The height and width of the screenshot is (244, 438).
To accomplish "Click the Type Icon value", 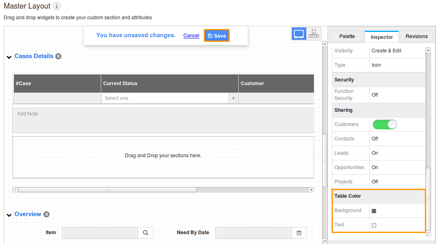I will pyautogui.click(x=376, y=65).
